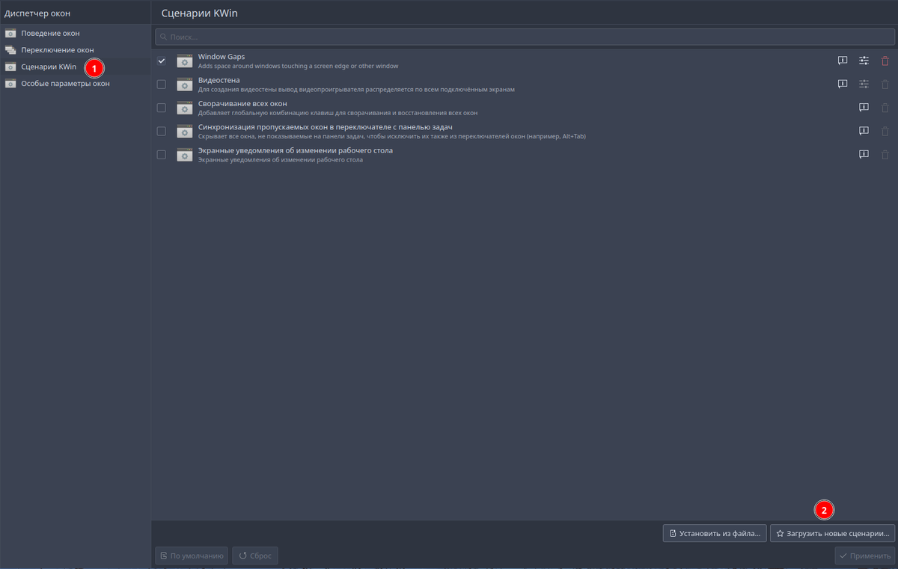Open Видеостена configuration settings icon
The width and height of the screenshot is (898, 569).
(864, 84)
